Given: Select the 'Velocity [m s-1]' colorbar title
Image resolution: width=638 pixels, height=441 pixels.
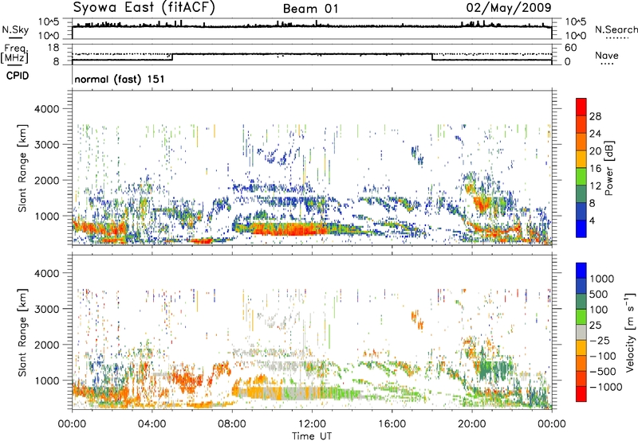Looking at the screenshot, I should click(x=630, y=332).
